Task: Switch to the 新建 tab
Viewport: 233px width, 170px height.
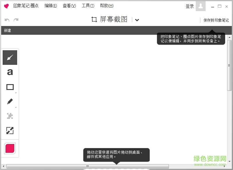Action: (x=7, y=30)
